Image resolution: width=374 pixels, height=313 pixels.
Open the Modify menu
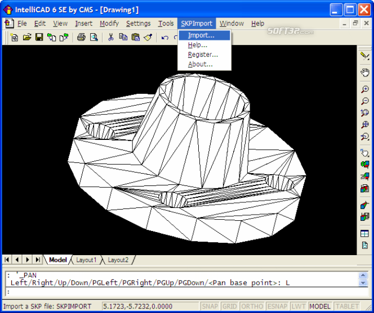click(109, 24)
